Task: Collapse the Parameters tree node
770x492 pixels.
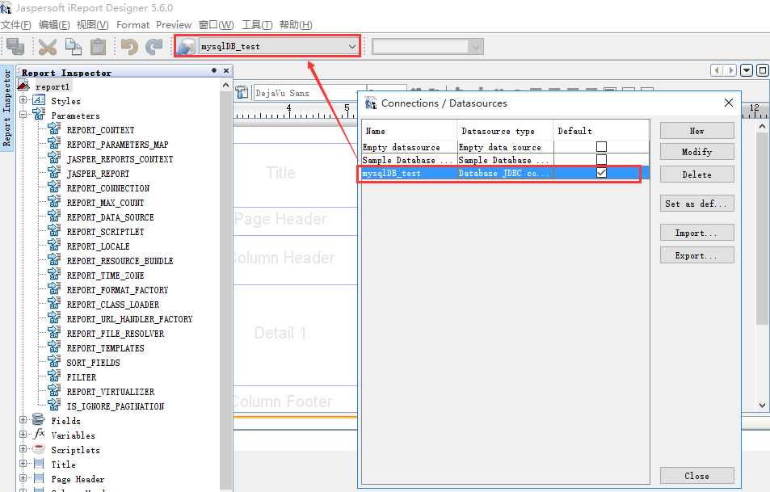Action: pyautogui.click(x=23, y=115)
